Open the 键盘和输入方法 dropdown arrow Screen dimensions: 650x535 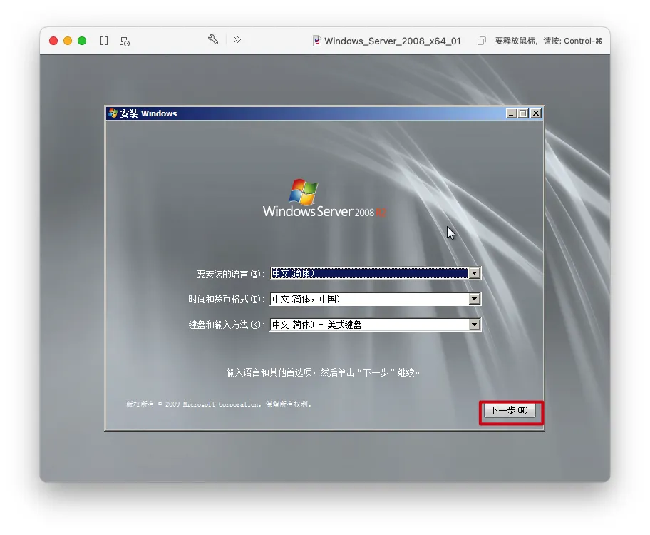tap(475, 325)
